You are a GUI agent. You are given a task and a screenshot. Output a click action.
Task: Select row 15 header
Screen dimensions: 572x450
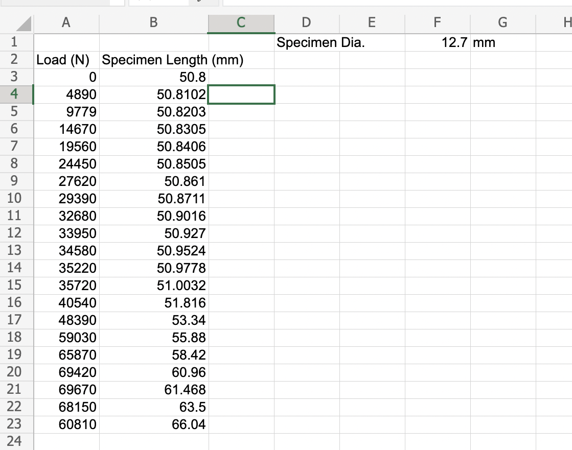pyautogui.click(x=15, y=285)
